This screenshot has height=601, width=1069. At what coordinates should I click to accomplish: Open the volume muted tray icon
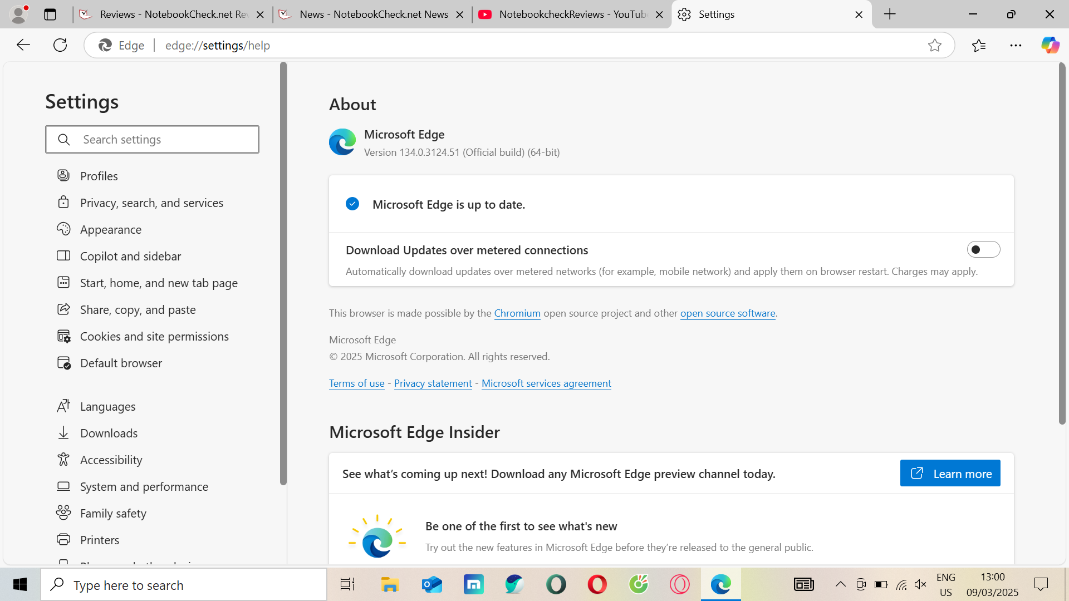(920, 584)
